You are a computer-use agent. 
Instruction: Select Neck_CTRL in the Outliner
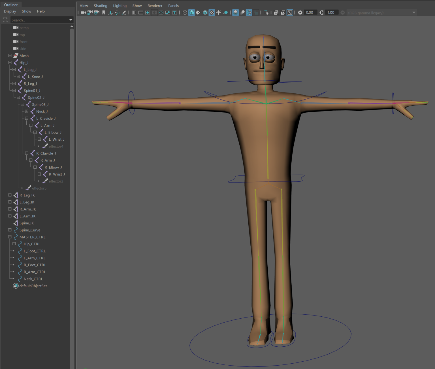pyautogui.click(x=33, y=279)
